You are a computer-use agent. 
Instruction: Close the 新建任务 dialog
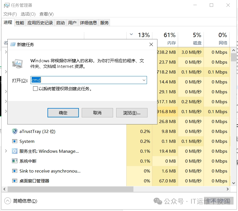[x=151, y=44]
